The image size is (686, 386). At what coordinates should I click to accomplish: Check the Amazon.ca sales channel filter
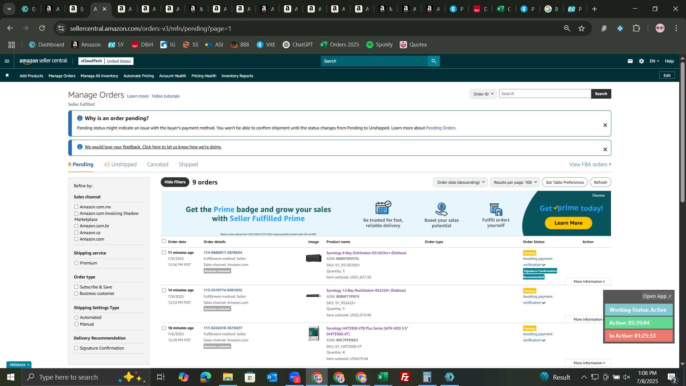(x=76, y=233)
